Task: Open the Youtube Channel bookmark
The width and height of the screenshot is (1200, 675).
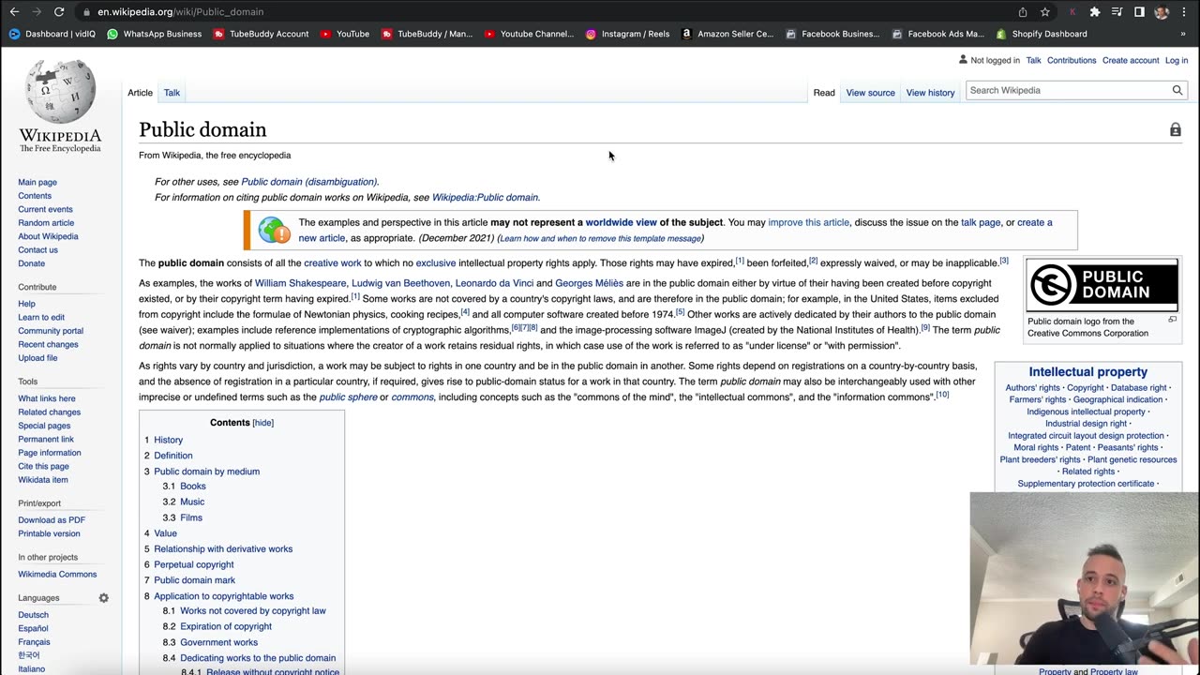Action: [x=530, y=34]
